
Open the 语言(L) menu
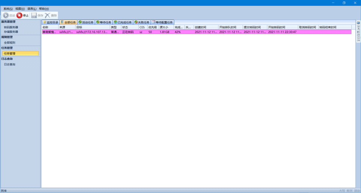[32, 9]
